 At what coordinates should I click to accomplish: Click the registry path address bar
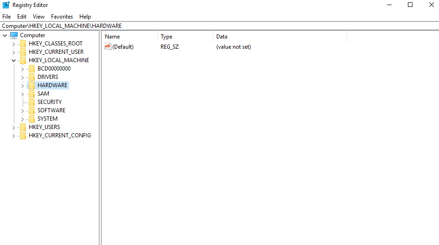219,26
